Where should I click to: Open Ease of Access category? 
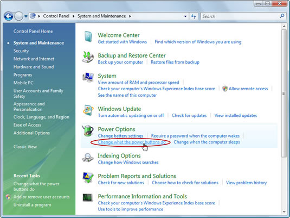pos(27,125)
